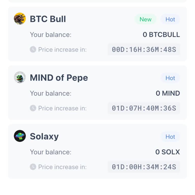195x195 pixels.
Task: Open the BTC Bull token title
Action: pyautogui.click(x=48, y=19)
